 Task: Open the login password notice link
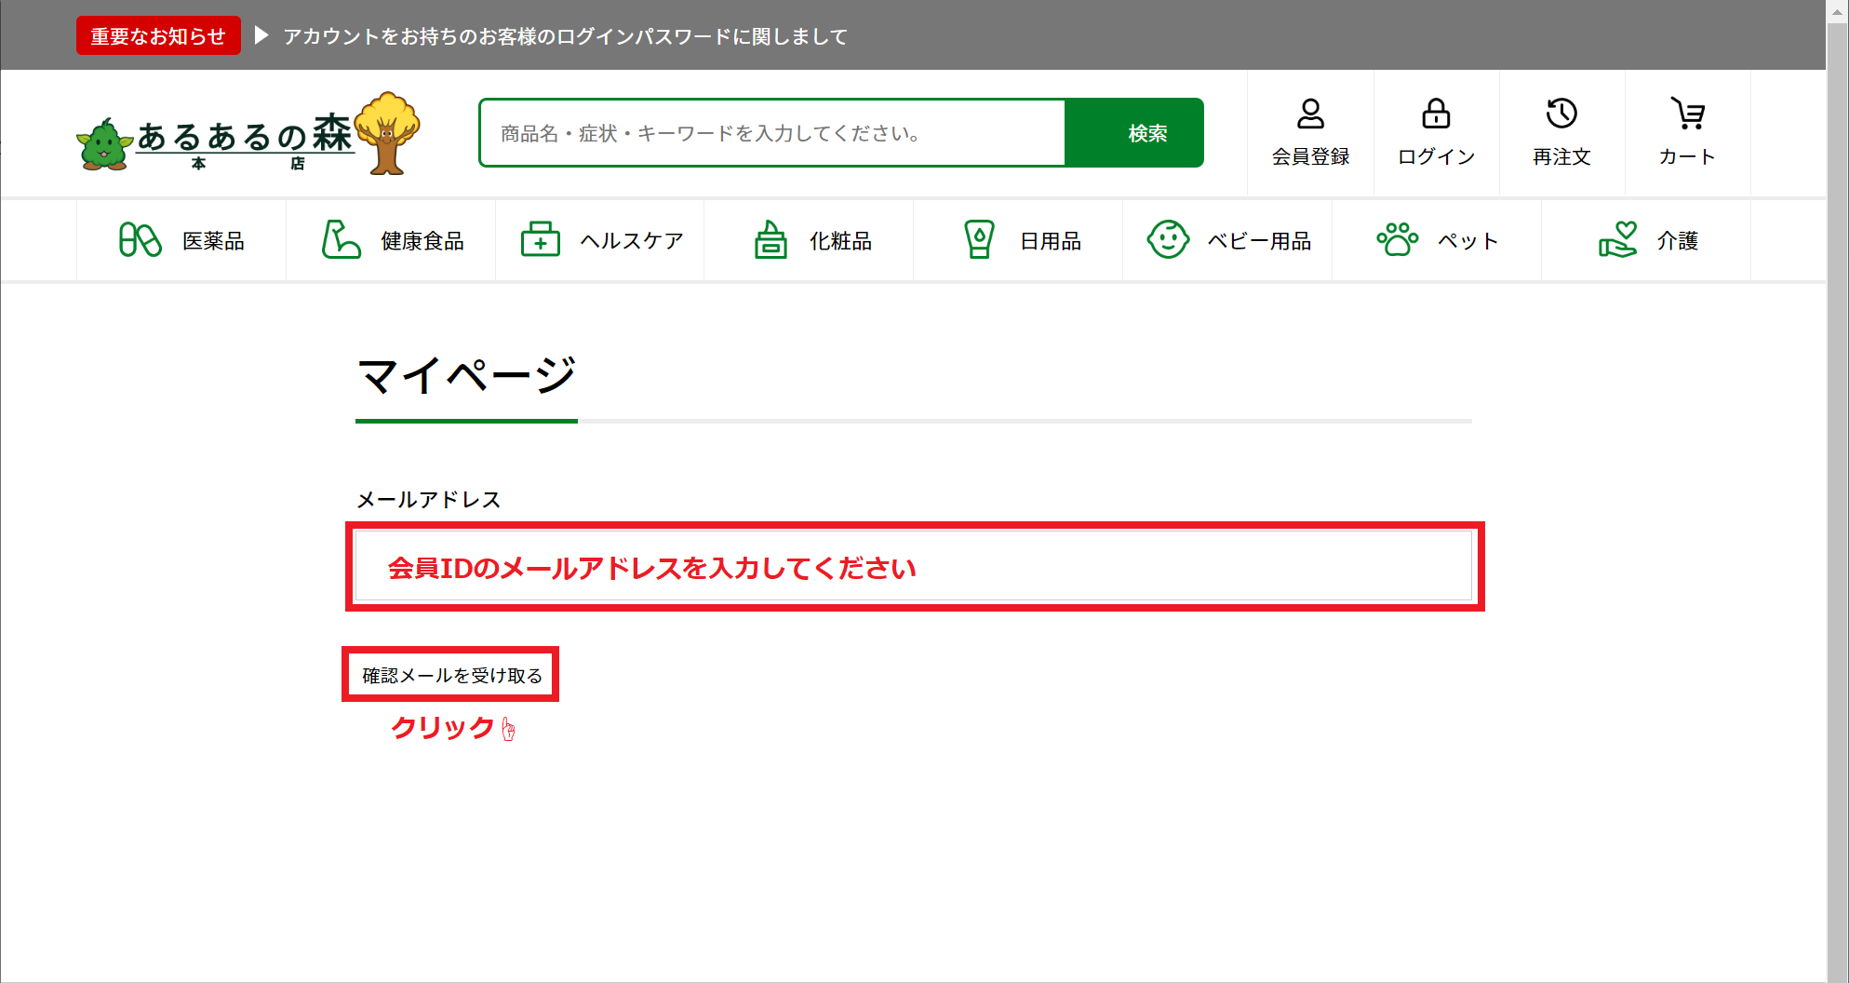(x=566, y=36)
